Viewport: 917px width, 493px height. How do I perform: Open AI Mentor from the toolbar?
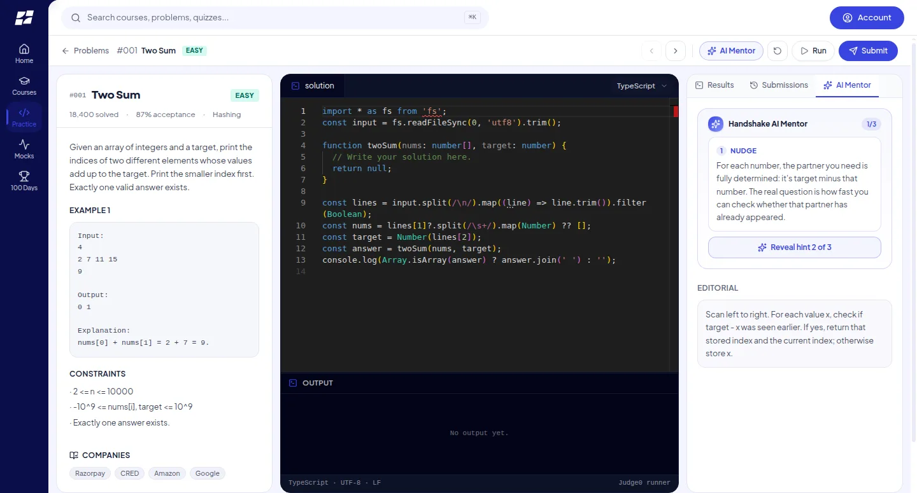731,51
